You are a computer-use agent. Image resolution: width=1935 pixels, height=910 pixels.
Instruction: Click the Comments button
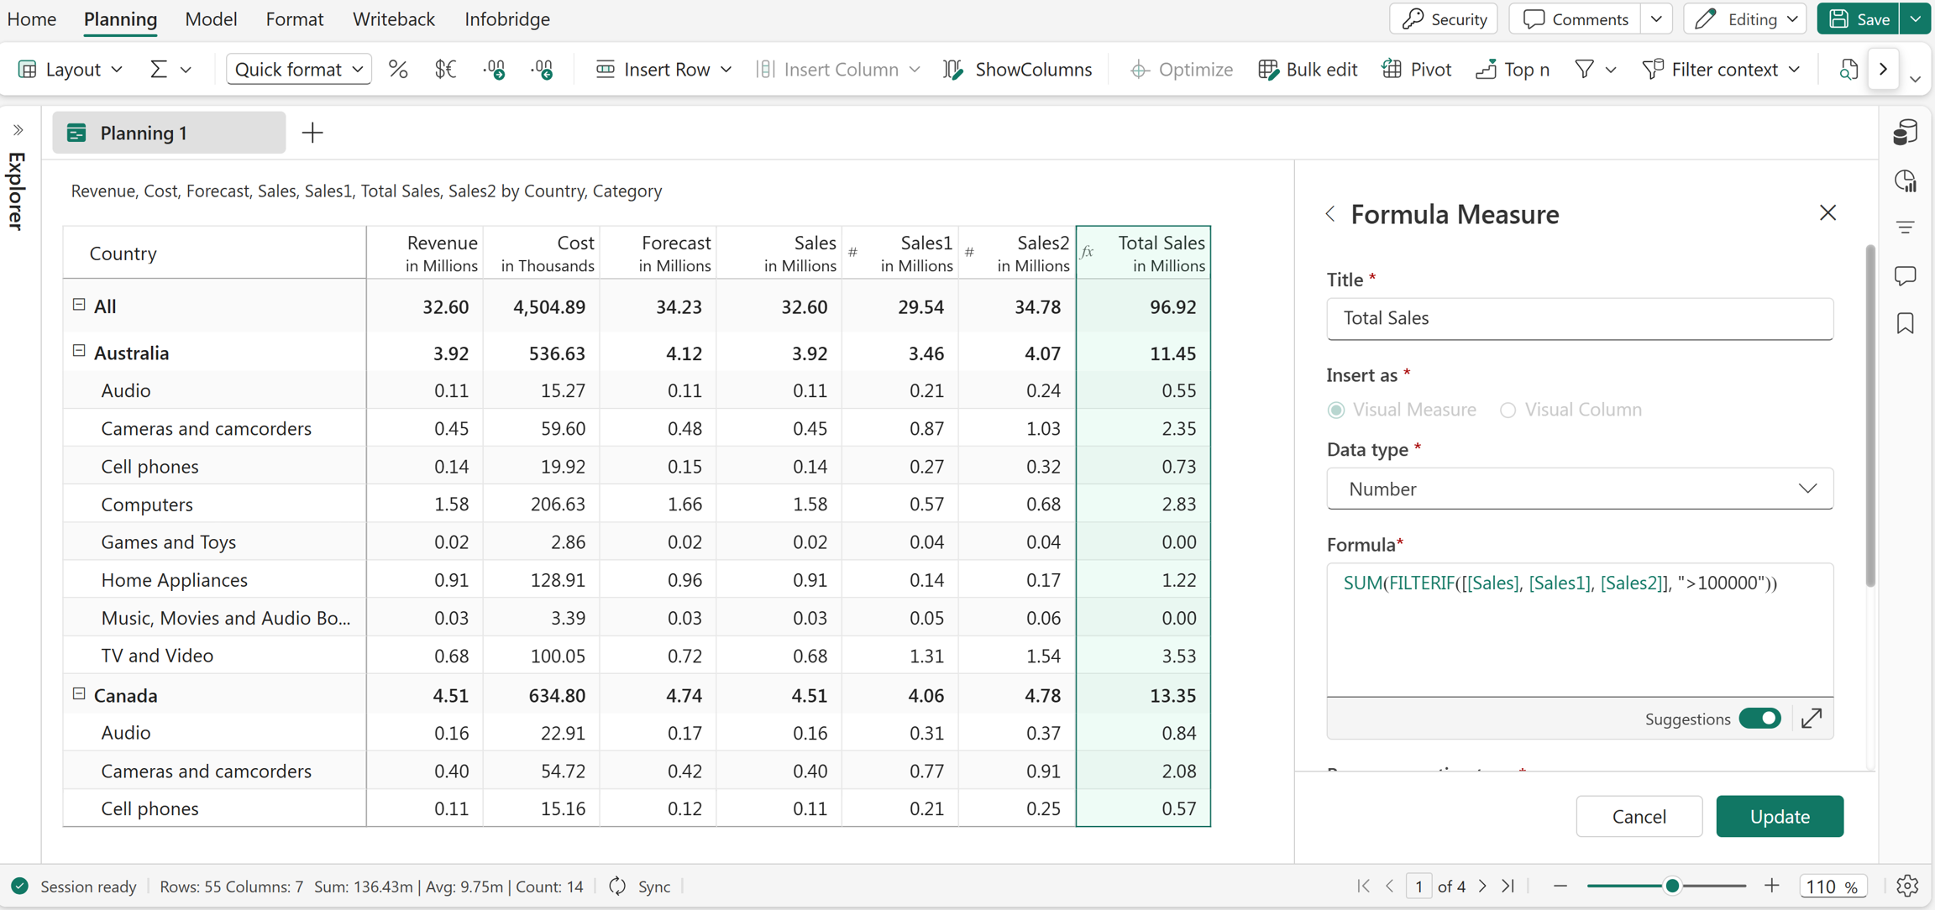(1575, 18)
